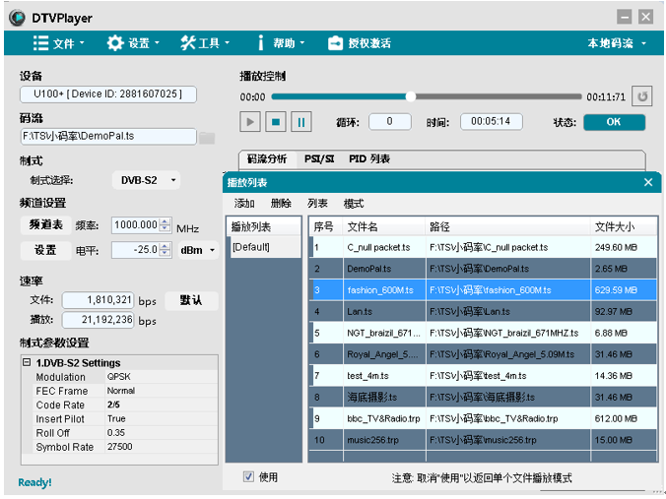
Task: Click the 频道表 button
Action: [x=46, y=224]
